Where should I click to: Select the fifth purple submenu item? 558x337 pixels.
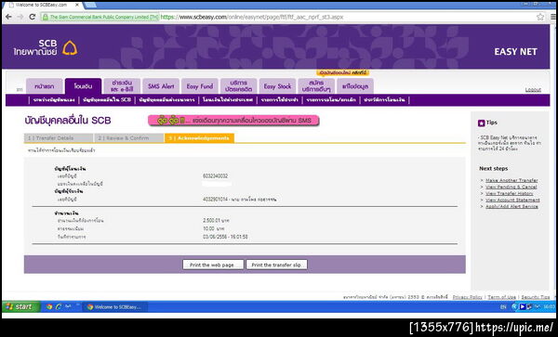click(x=279, y=100)
